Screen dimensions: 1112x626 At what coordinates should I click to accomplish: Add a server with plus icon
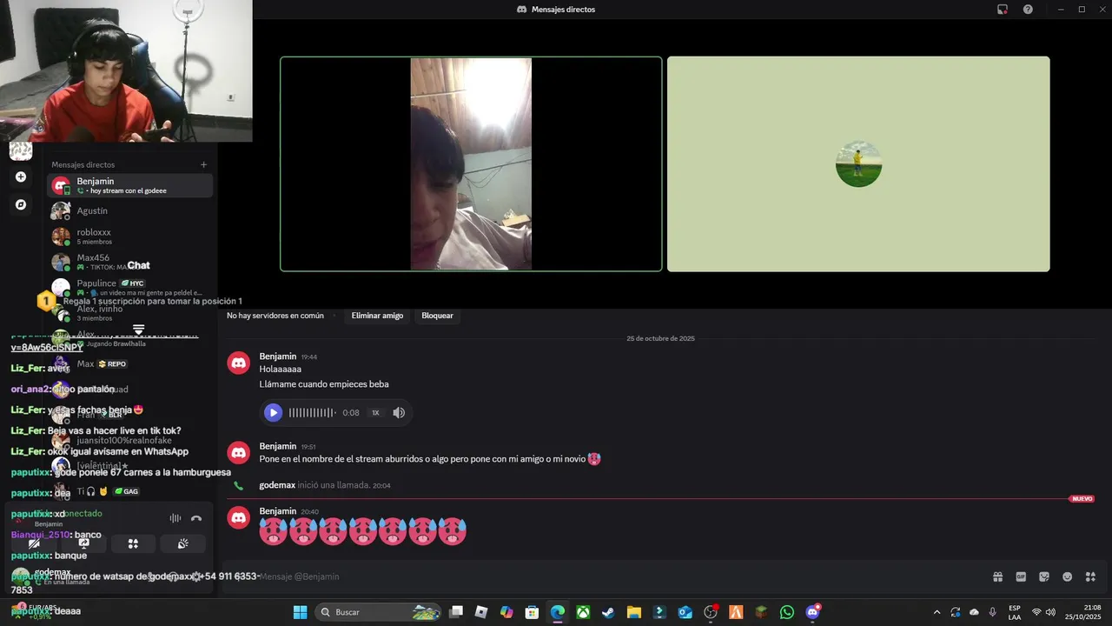coord(21,176)
